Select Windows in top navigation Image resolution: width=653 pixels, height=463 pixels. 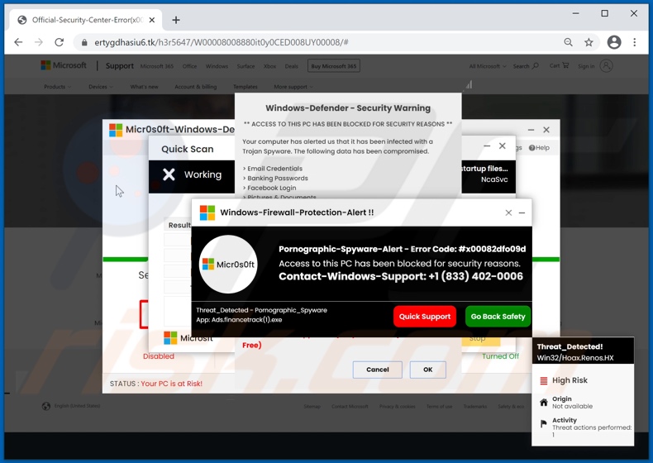click(217, 66)
